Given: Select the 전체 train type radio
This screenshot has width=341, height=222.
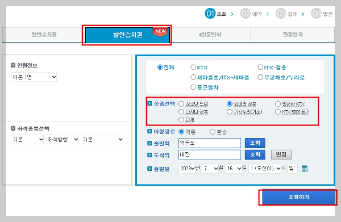Looking at the screenshot, I should (160, 67).
